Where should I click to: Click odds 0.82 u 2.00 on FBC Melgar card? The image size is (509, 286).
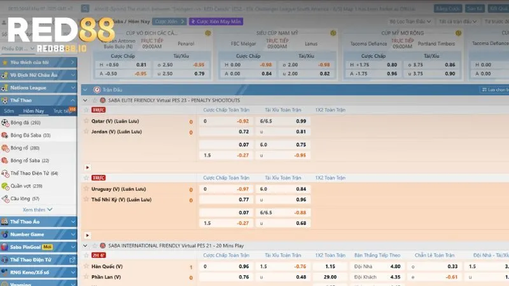coord(324,74)
